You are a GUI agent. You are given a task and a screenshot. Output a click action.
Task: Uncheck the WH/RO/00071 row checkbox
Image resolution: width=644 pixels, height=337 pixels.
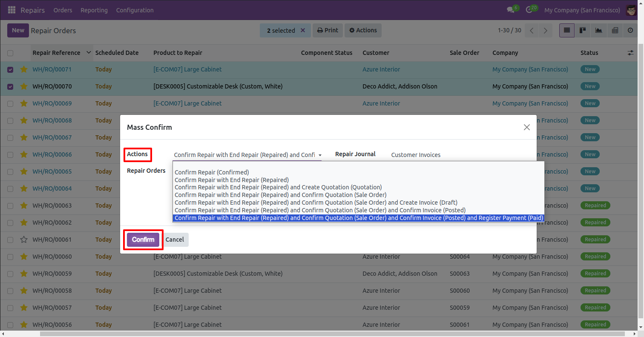10,69
